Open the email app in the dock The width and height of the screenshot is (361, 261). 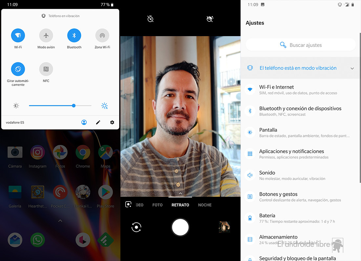click(15, 240)
